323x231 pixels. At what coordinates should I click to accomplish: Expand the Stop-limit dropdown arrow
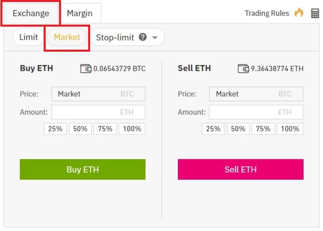(x=155, y=38)
